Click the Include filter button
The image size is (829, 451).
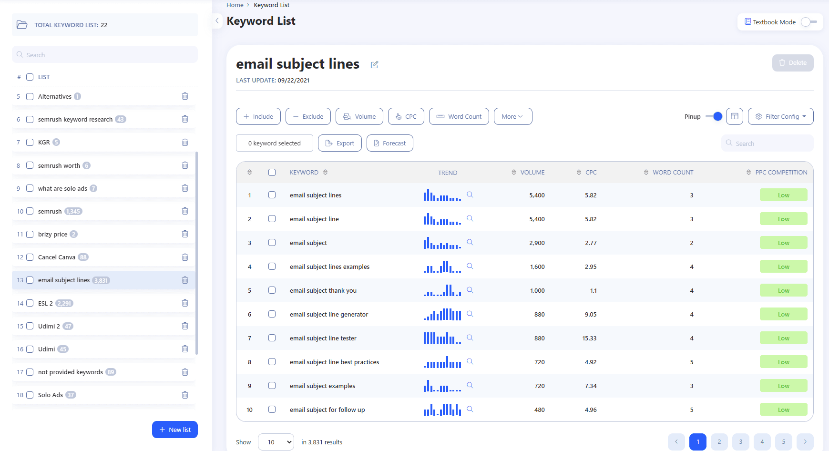coord(258,116)
